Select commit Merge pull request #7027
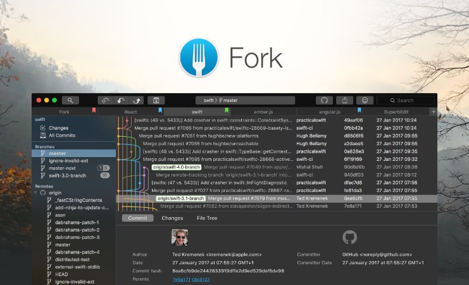469x285 pixels. point(277,190)
